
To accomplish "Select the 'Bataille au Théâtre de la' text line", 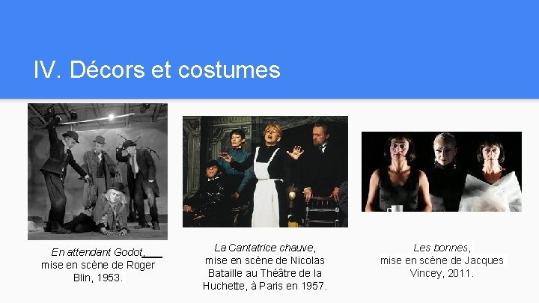I will (x=265, y=273).
